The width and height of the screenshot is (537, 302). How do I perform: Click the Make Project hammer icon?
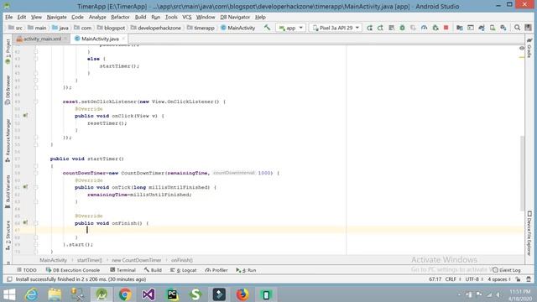[x=267, y=28]
